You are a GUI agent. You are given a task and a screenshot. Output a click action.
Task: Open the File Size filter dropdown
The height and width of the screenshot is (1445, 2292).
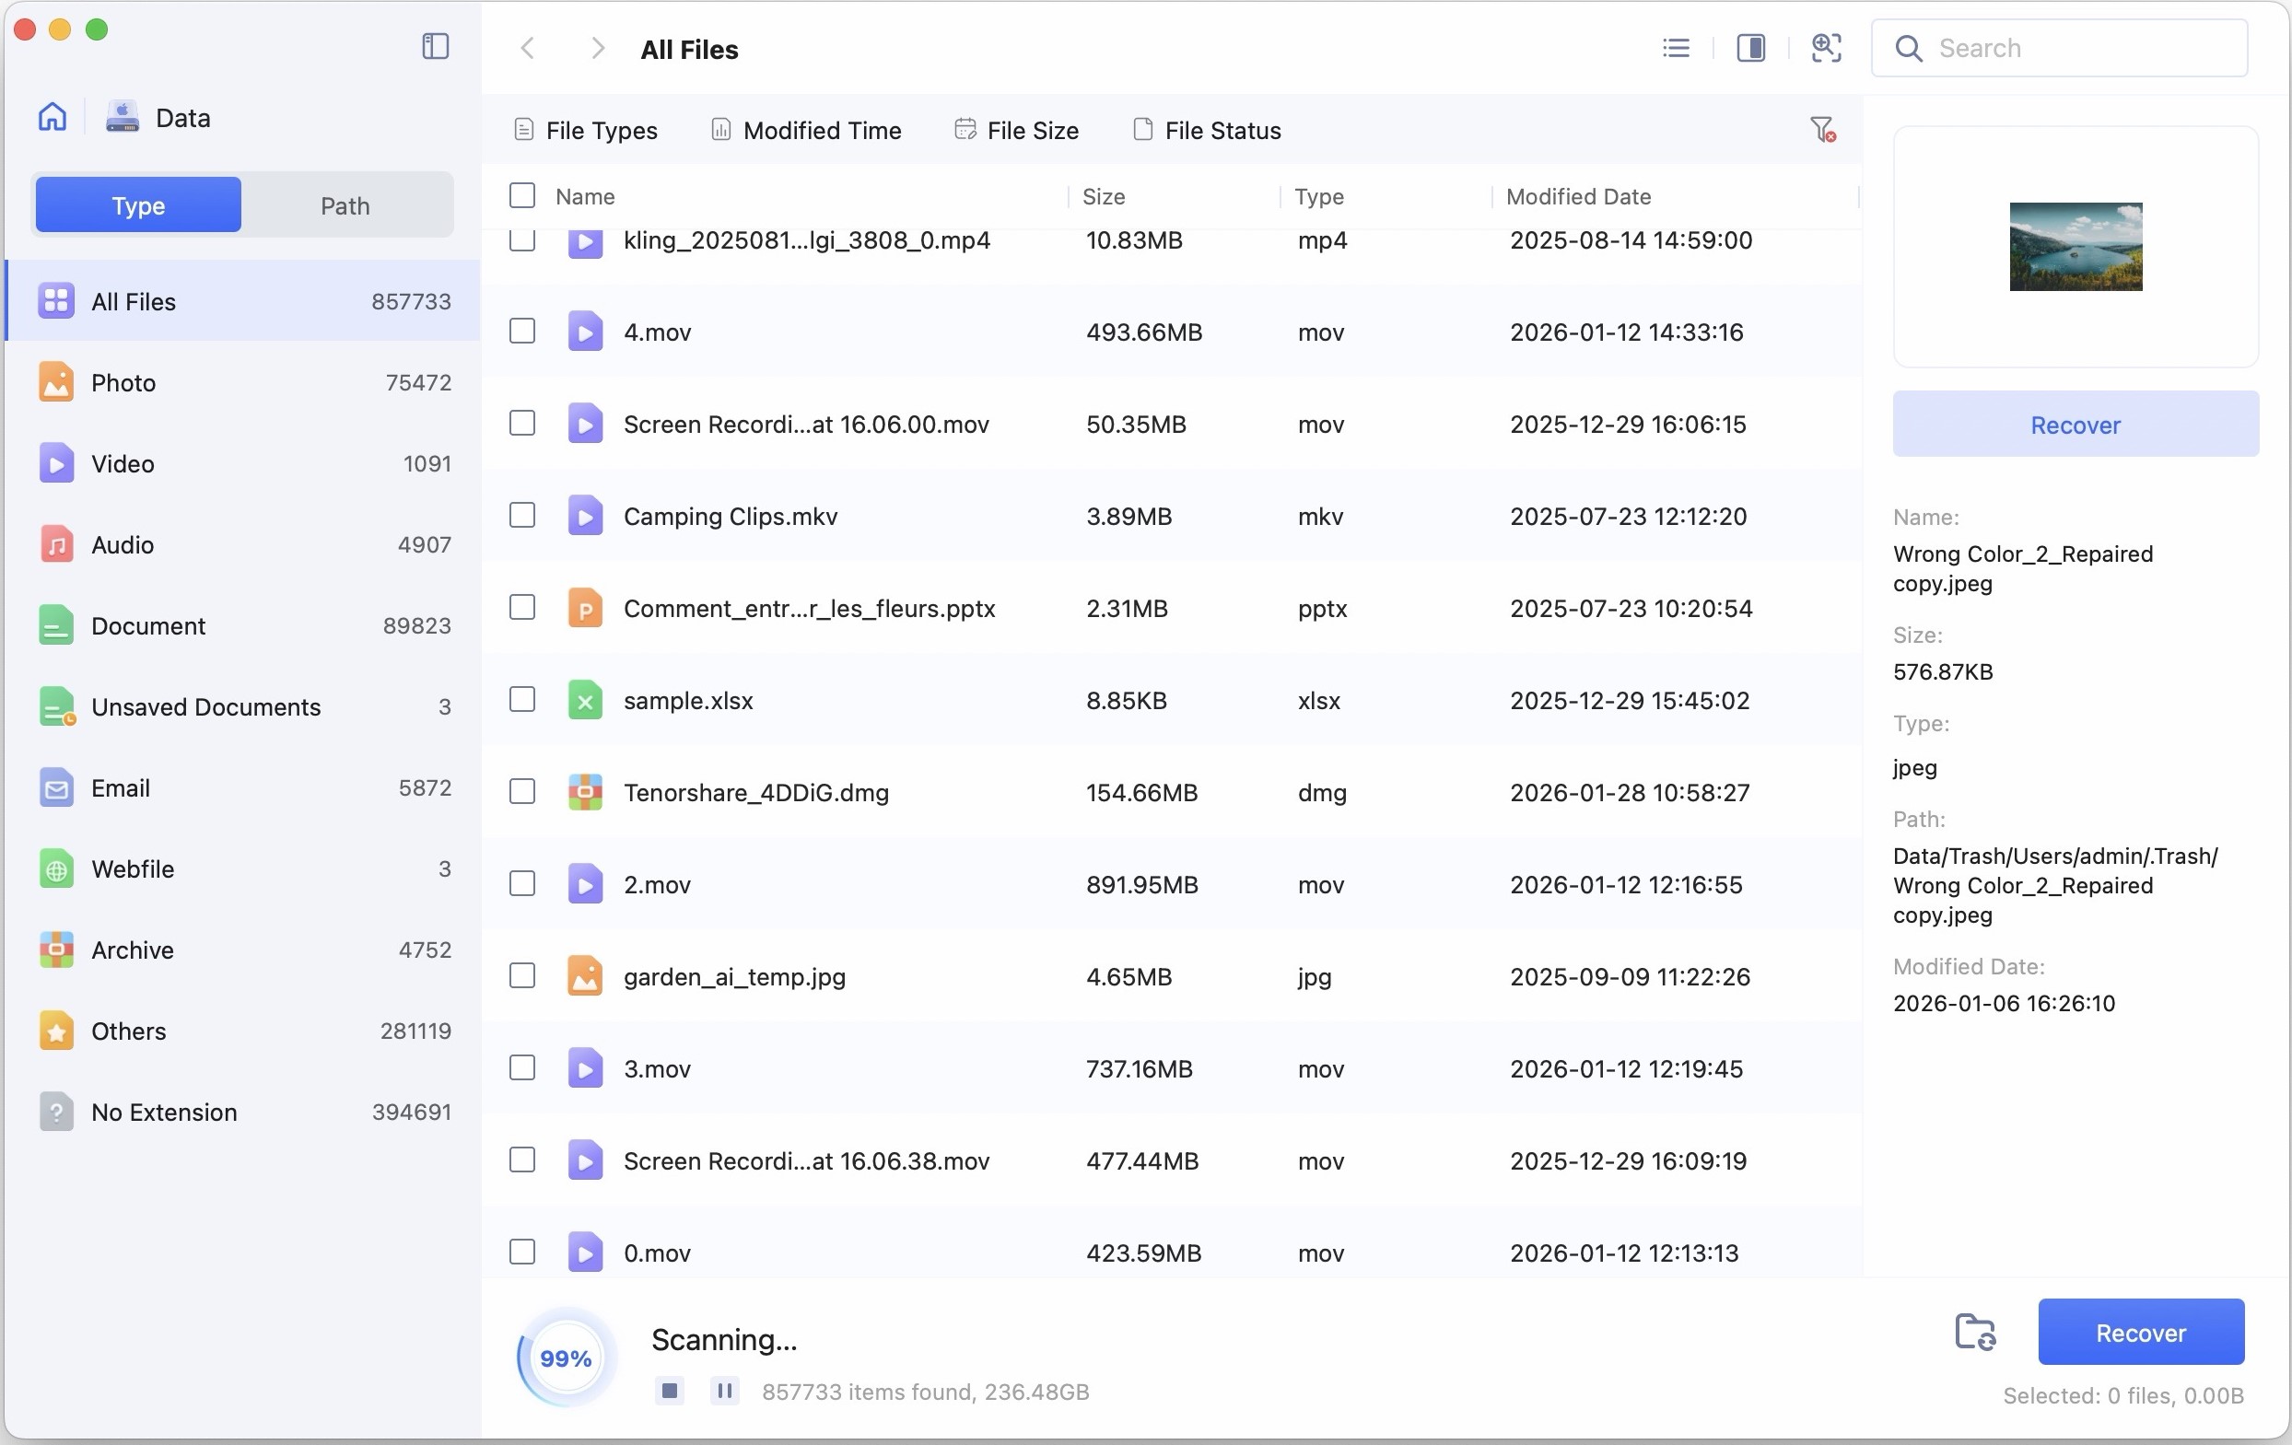[1016, 131]
